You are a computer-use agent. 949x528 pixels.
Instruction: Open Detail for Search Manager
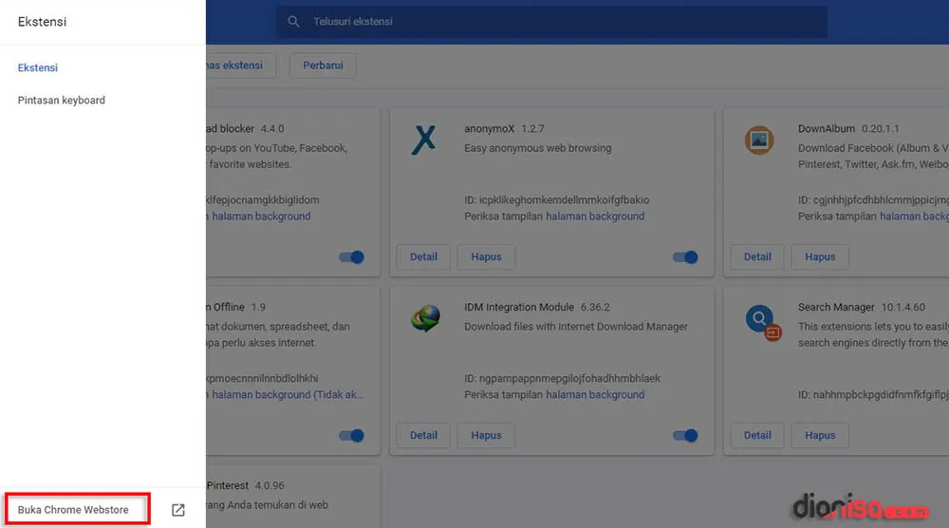click(757, 435)
